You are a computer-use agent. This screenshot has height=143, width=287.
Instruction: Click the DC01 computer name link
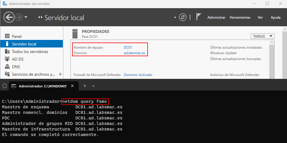128,47
